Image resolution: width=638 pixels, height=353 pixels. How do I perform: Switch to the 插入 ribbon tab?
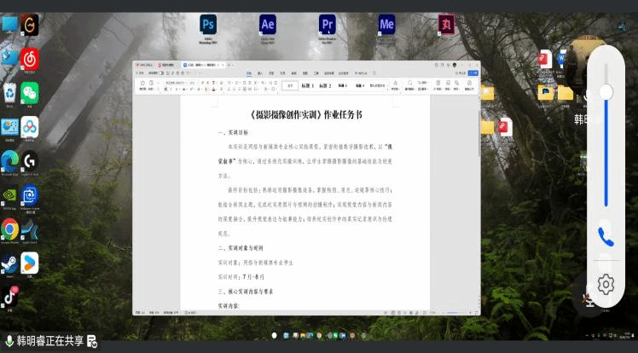point(260,73)
